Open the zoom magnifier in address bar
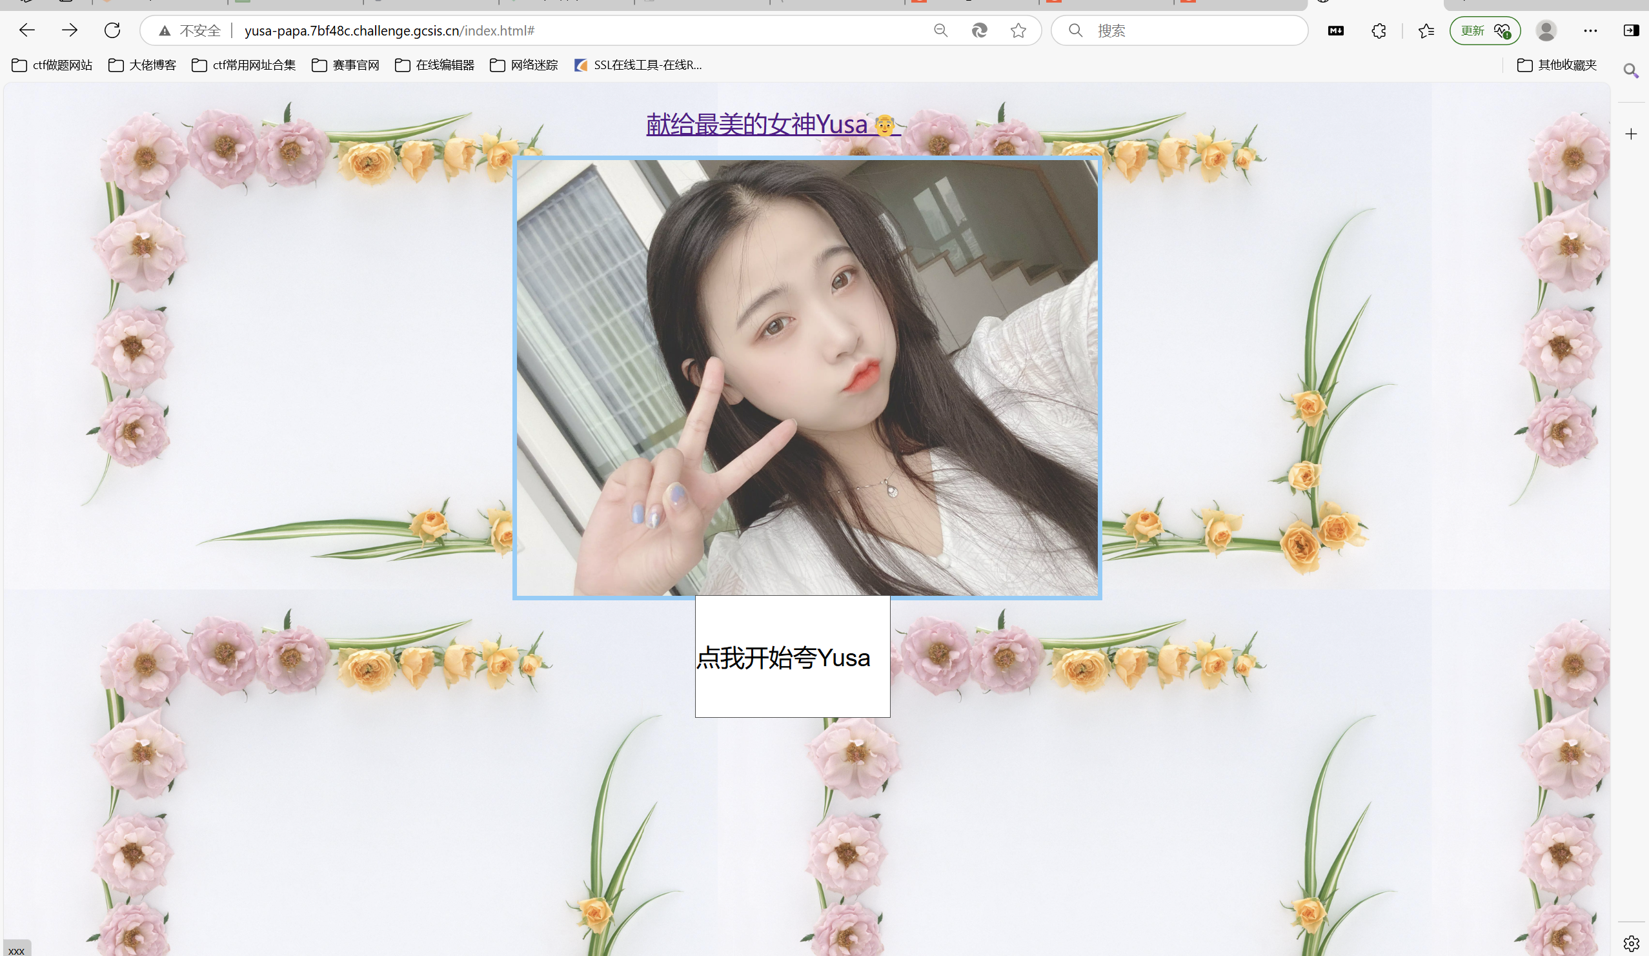The image size is (1649, 956). coord(940,30)
